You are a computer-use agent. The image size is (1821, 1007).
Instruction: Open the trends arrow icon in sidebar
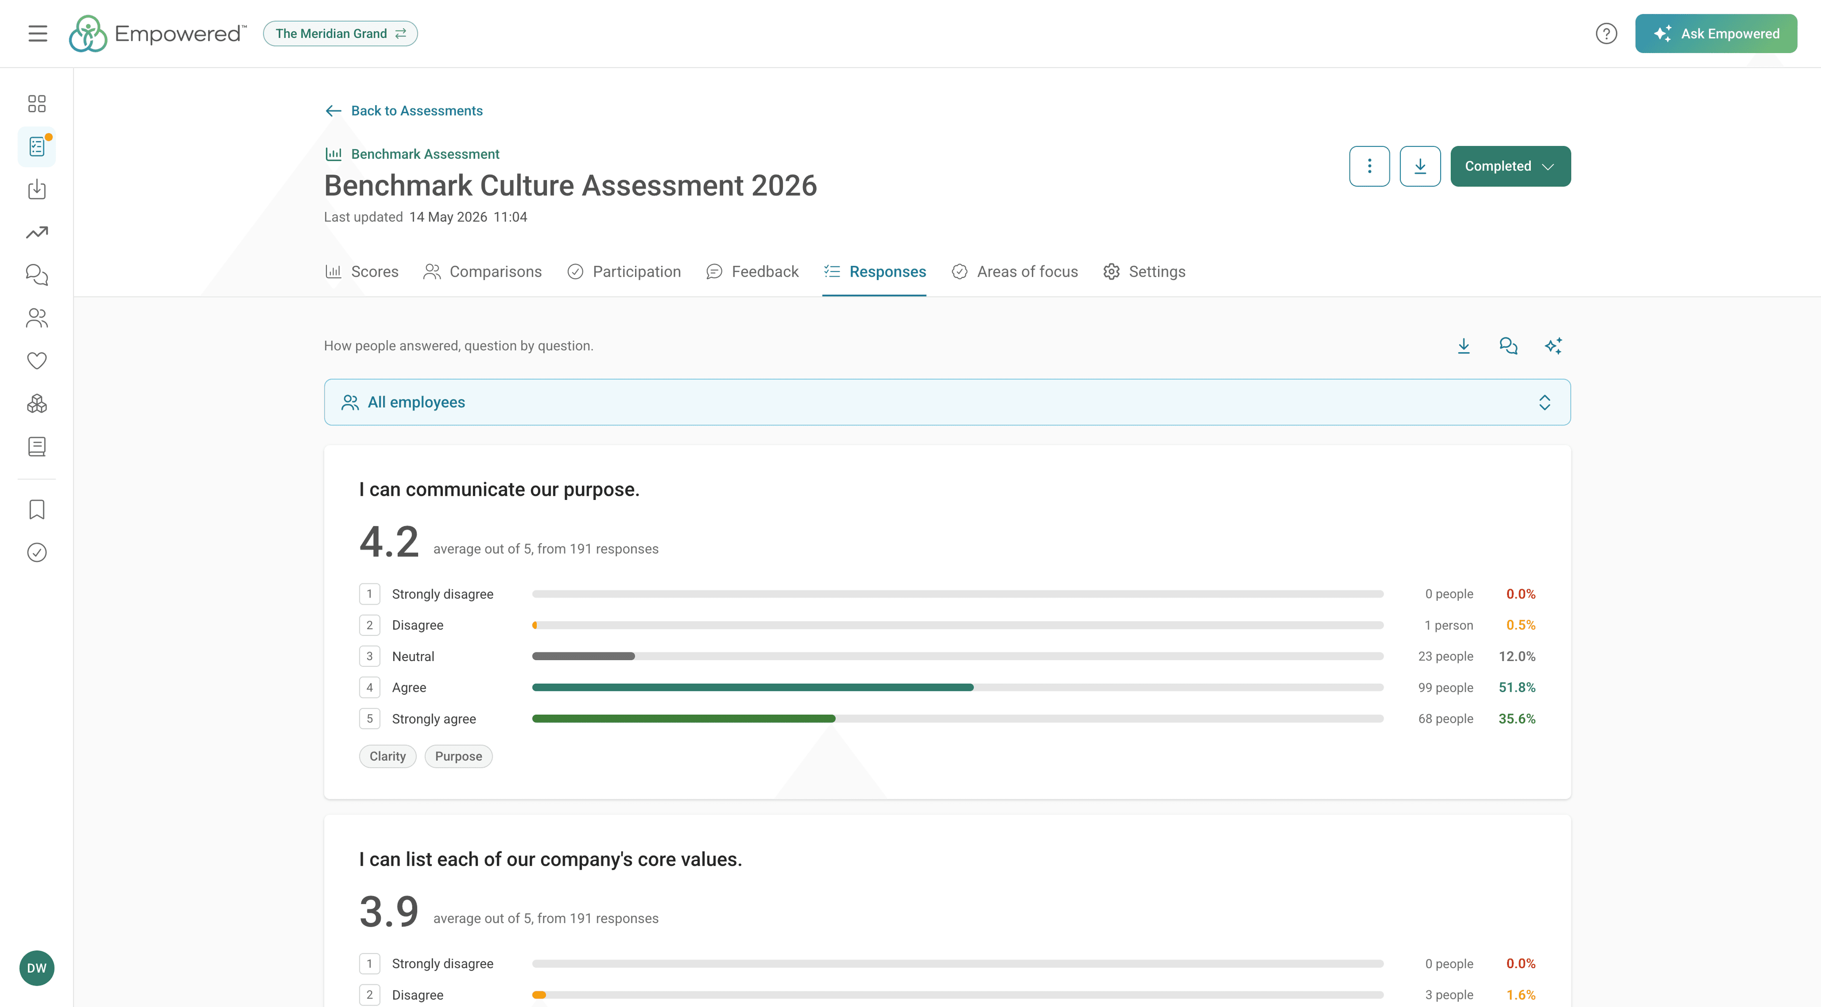37,232
